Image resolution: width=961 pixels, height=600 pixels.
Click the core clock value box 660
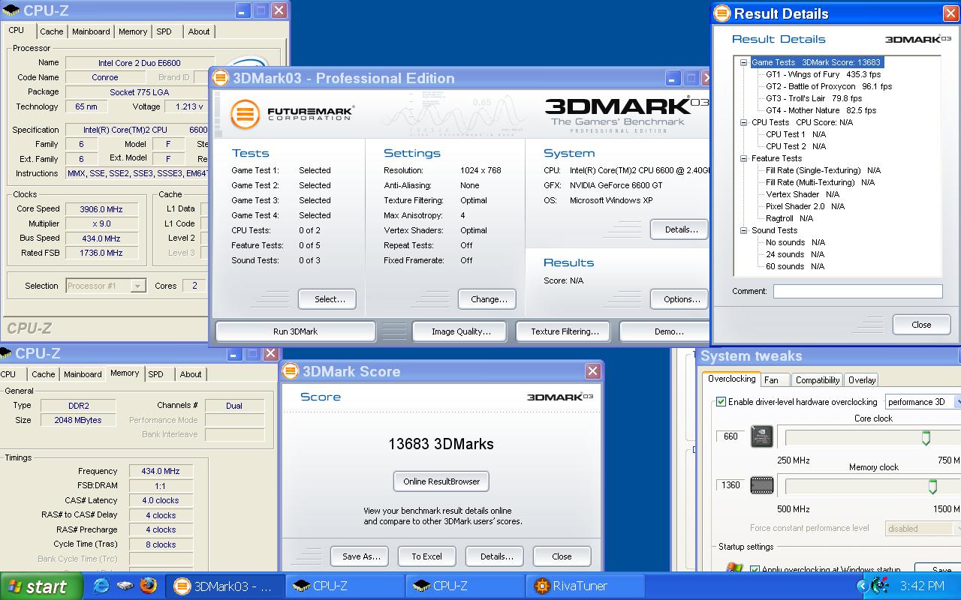(x=731, y=436)
